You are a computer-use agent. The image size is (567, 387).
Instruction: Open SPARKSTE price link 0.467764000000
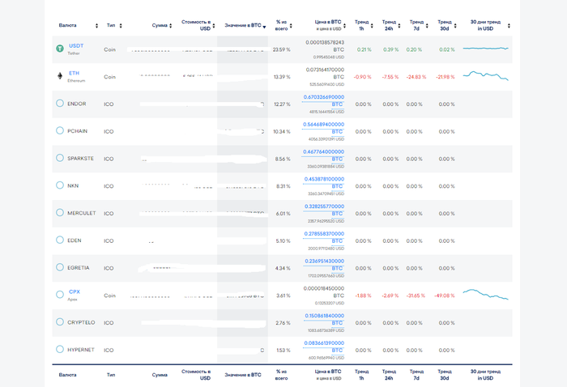coord(324,151)
